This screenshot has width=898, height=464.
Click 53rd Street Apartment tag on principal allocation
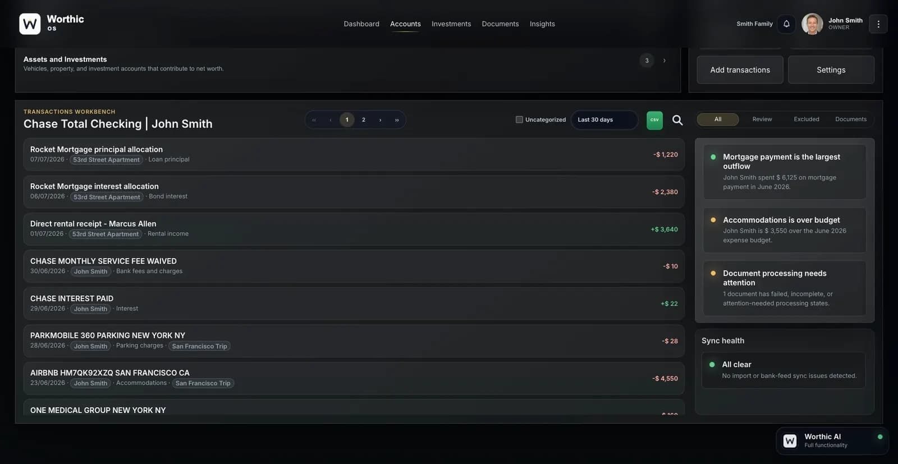click(106, 160)
